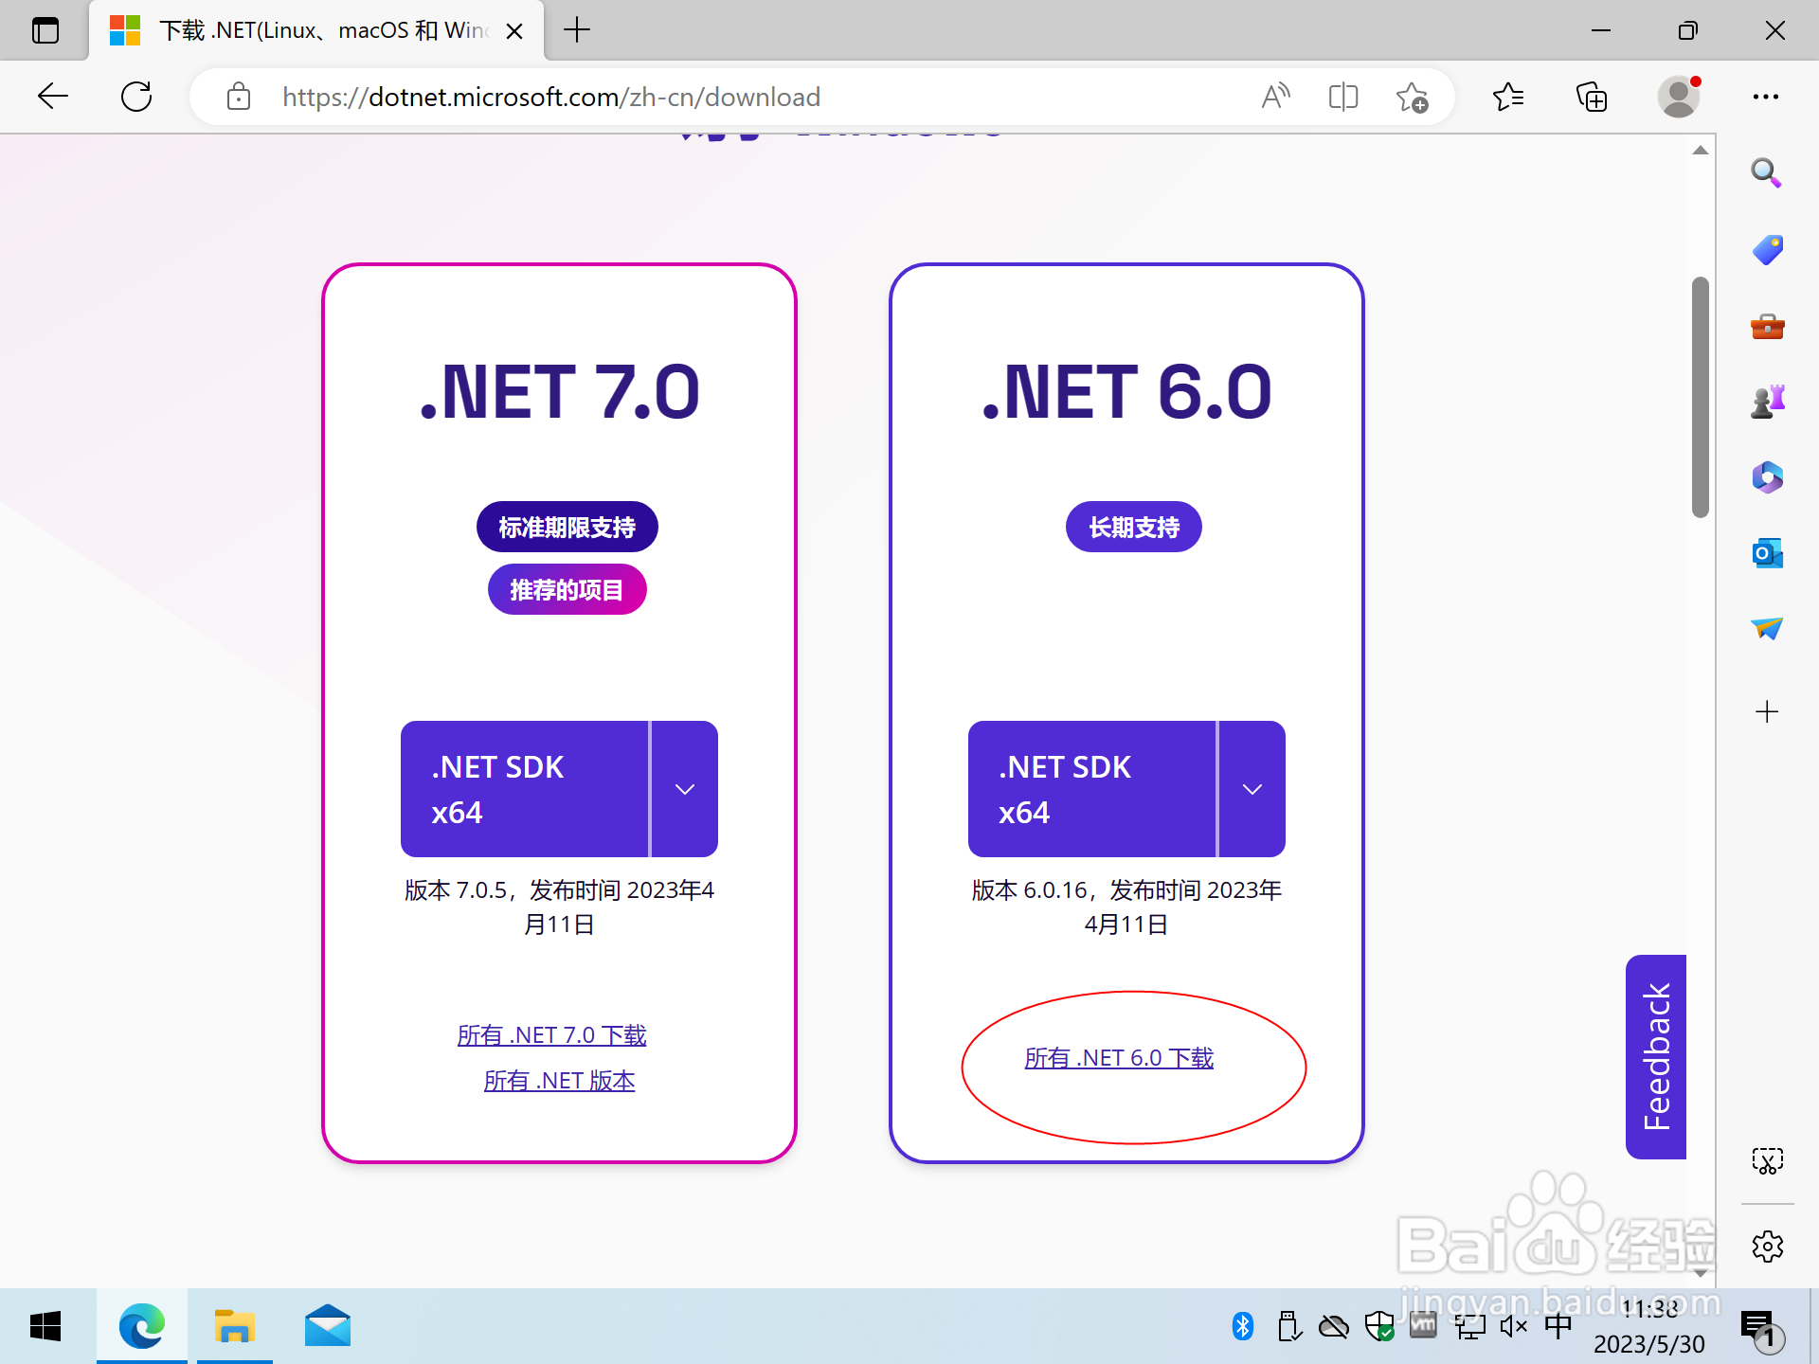Open Read Aloud tool in address bar
Viewport: 1819px width, 1364px height.
click(1276, 97)
